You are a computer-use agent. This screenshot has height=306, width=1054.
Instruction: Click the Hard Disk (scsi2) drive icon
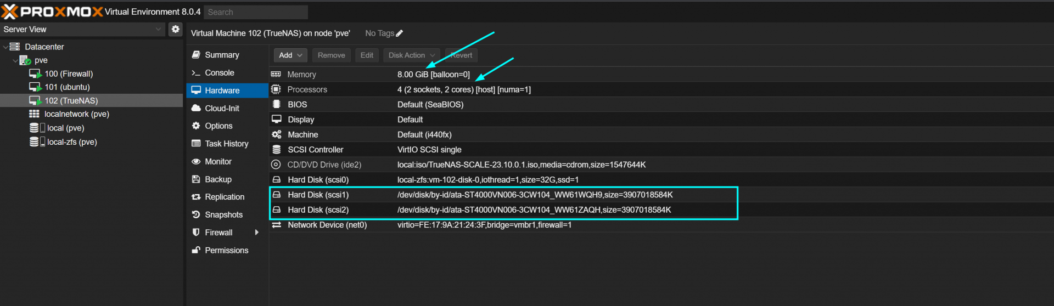point(277,209)
